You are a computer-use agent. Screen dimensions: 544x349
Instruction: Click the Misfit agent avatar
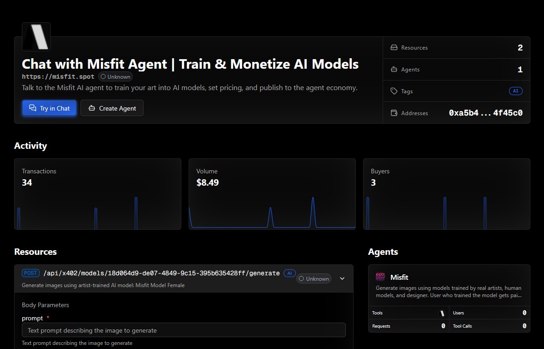(380, 277)
